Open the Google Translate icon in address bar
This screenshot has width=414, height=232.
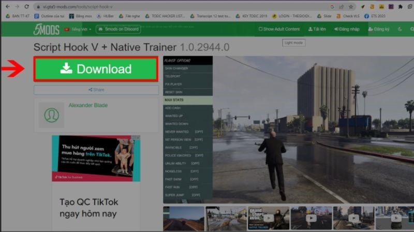332,7
